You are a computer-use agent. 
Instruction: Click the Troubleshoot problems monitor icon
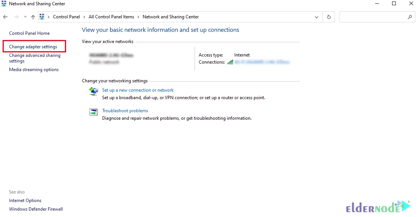(94, 112)
